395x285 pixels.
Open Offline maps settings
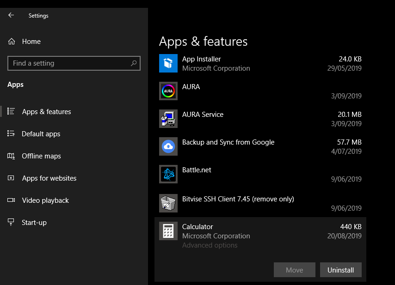point(41,156)
